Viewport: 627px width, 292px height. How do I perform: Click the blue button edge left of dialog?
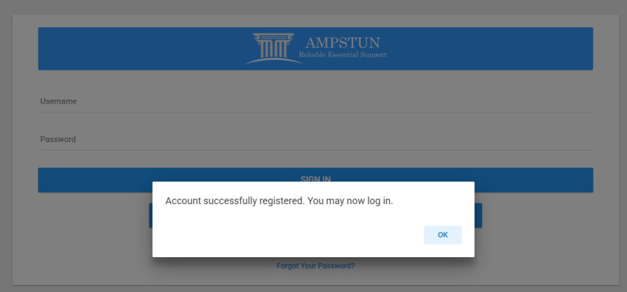tap(150, 215)
